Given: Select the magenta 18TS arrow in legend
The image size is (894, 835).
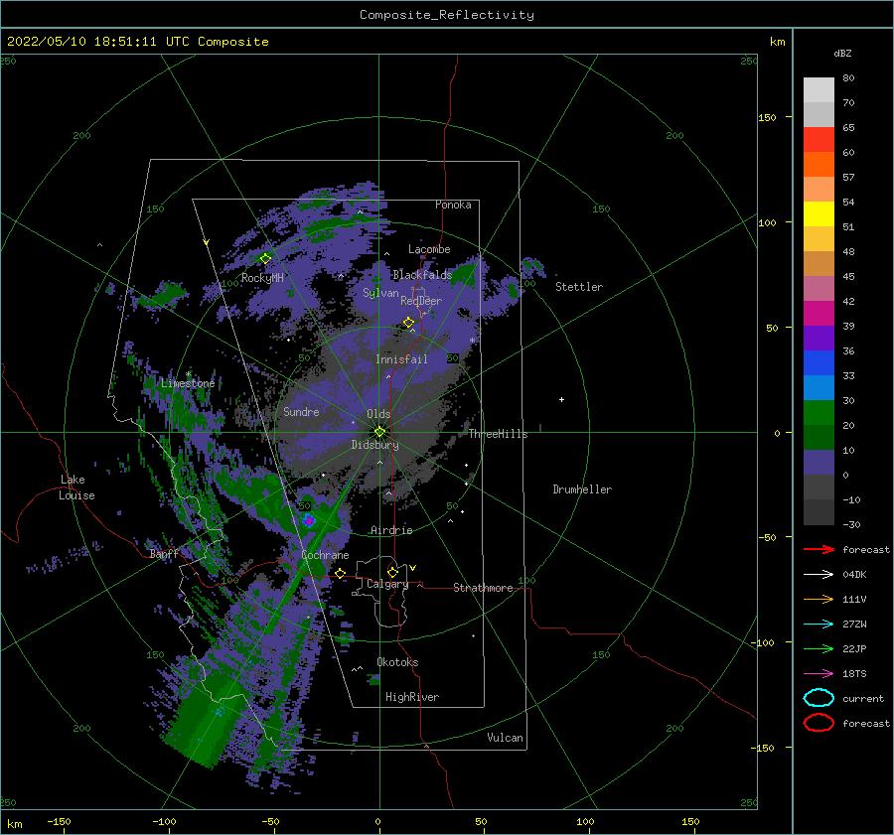Looking at the screenshot, I should 819,674.
